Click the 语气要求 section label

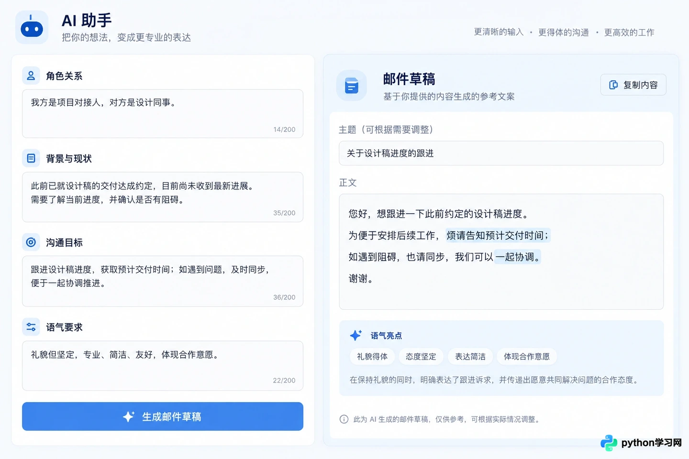pos(64,328)
